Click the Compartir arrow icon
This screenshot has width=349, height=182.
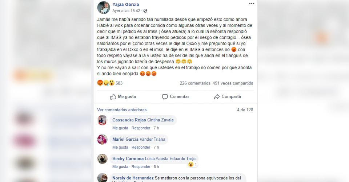pos(217,96)
